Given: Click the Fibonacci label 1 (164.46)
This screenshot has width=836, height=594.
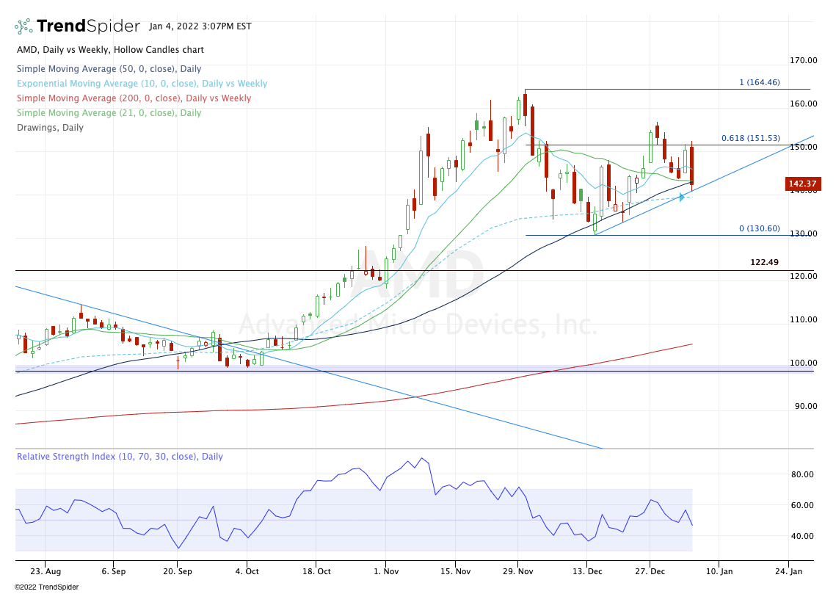Looking at the screenshot, I should (x=759, y=82).
